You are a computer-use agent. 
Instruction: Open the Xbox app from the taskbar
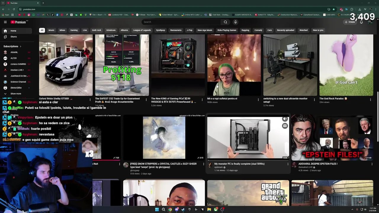click(216, 209)
